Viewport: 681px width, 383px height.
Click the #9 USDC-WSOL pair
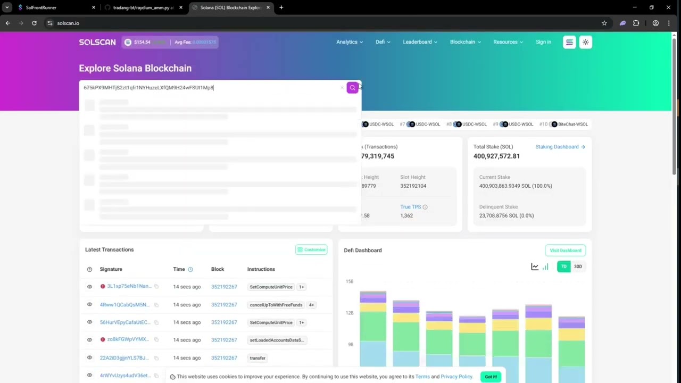513,124
